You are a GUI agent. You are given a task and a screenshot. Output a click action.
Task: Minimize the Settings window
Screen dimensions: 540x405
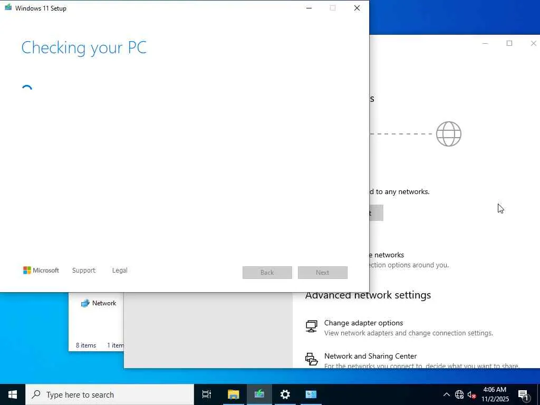pos(485,43)
